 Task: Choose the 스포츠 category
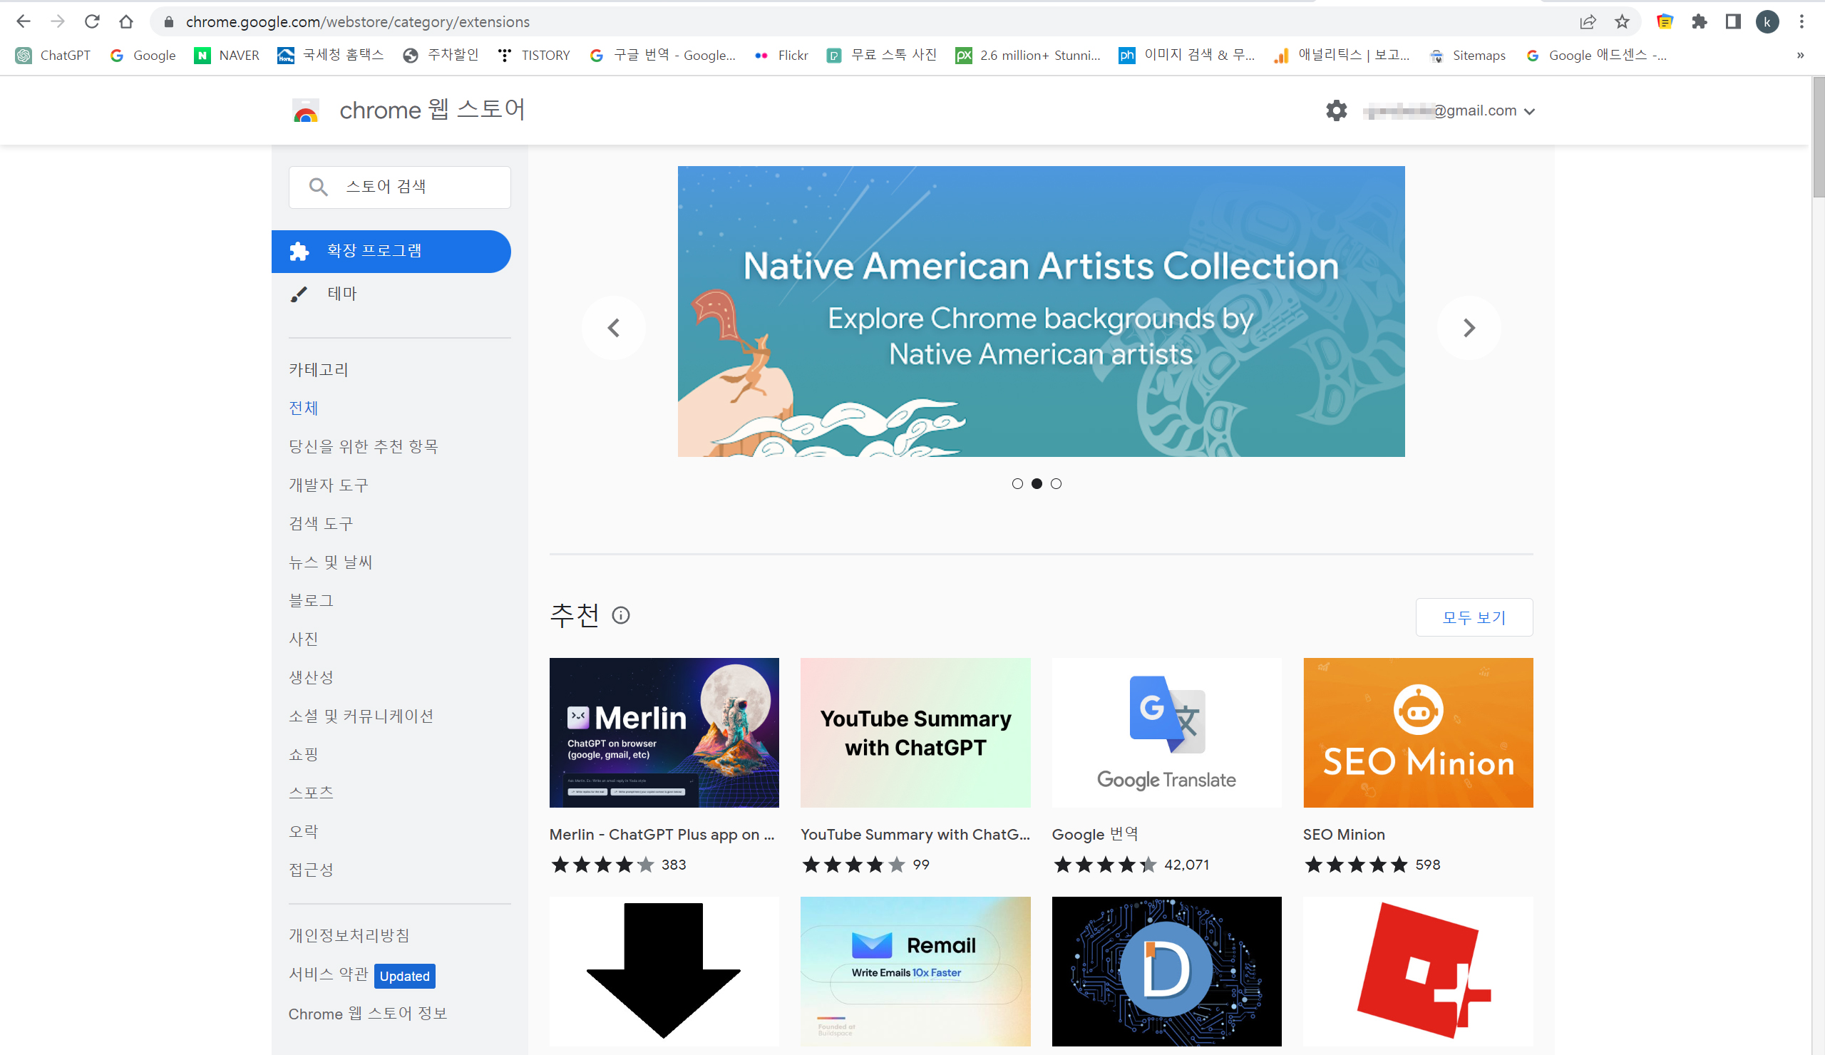point(312,793)
